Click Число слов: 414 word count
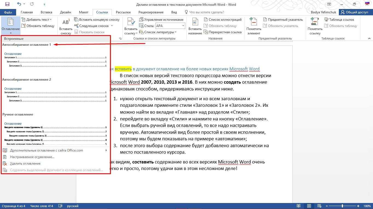The width and height of the screenshot is (373, 209). [42, 206]
